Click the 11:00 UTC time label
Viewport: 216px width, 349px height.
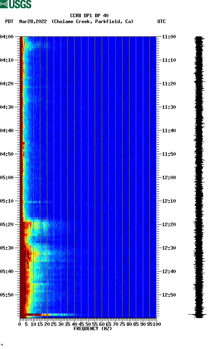[x=169, y=37]
